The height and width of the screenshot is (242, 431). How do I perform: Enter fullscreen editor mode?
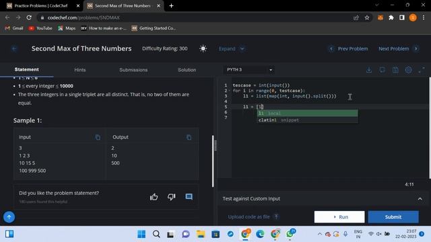click(422, 70)
